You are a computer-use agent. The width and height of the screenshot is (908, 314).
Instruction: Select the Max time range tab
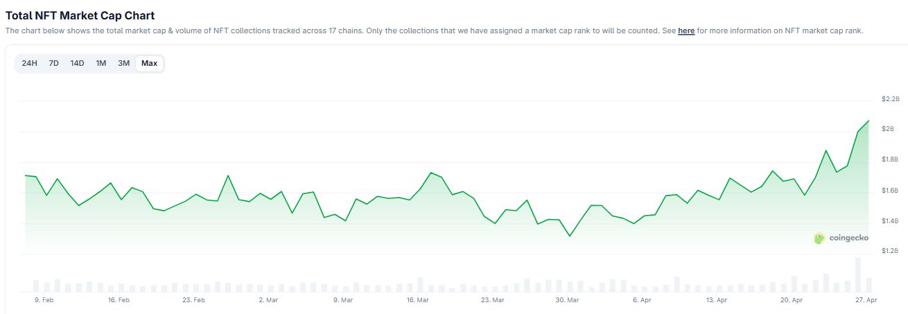point(149,64)
